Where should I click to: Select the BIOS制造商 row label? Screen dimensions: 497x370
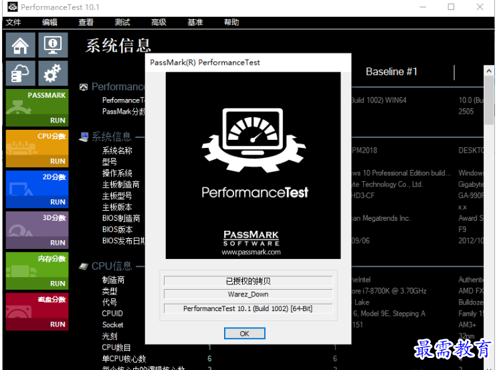tap(121, 218)
